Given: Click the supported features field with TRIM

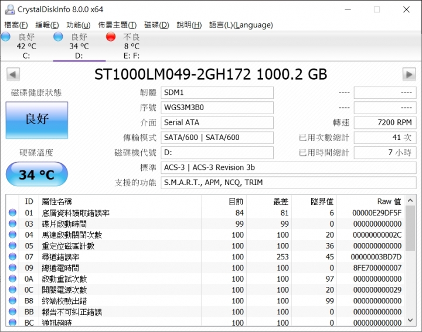Looking at the screenshot, I should tap(288, 183).
